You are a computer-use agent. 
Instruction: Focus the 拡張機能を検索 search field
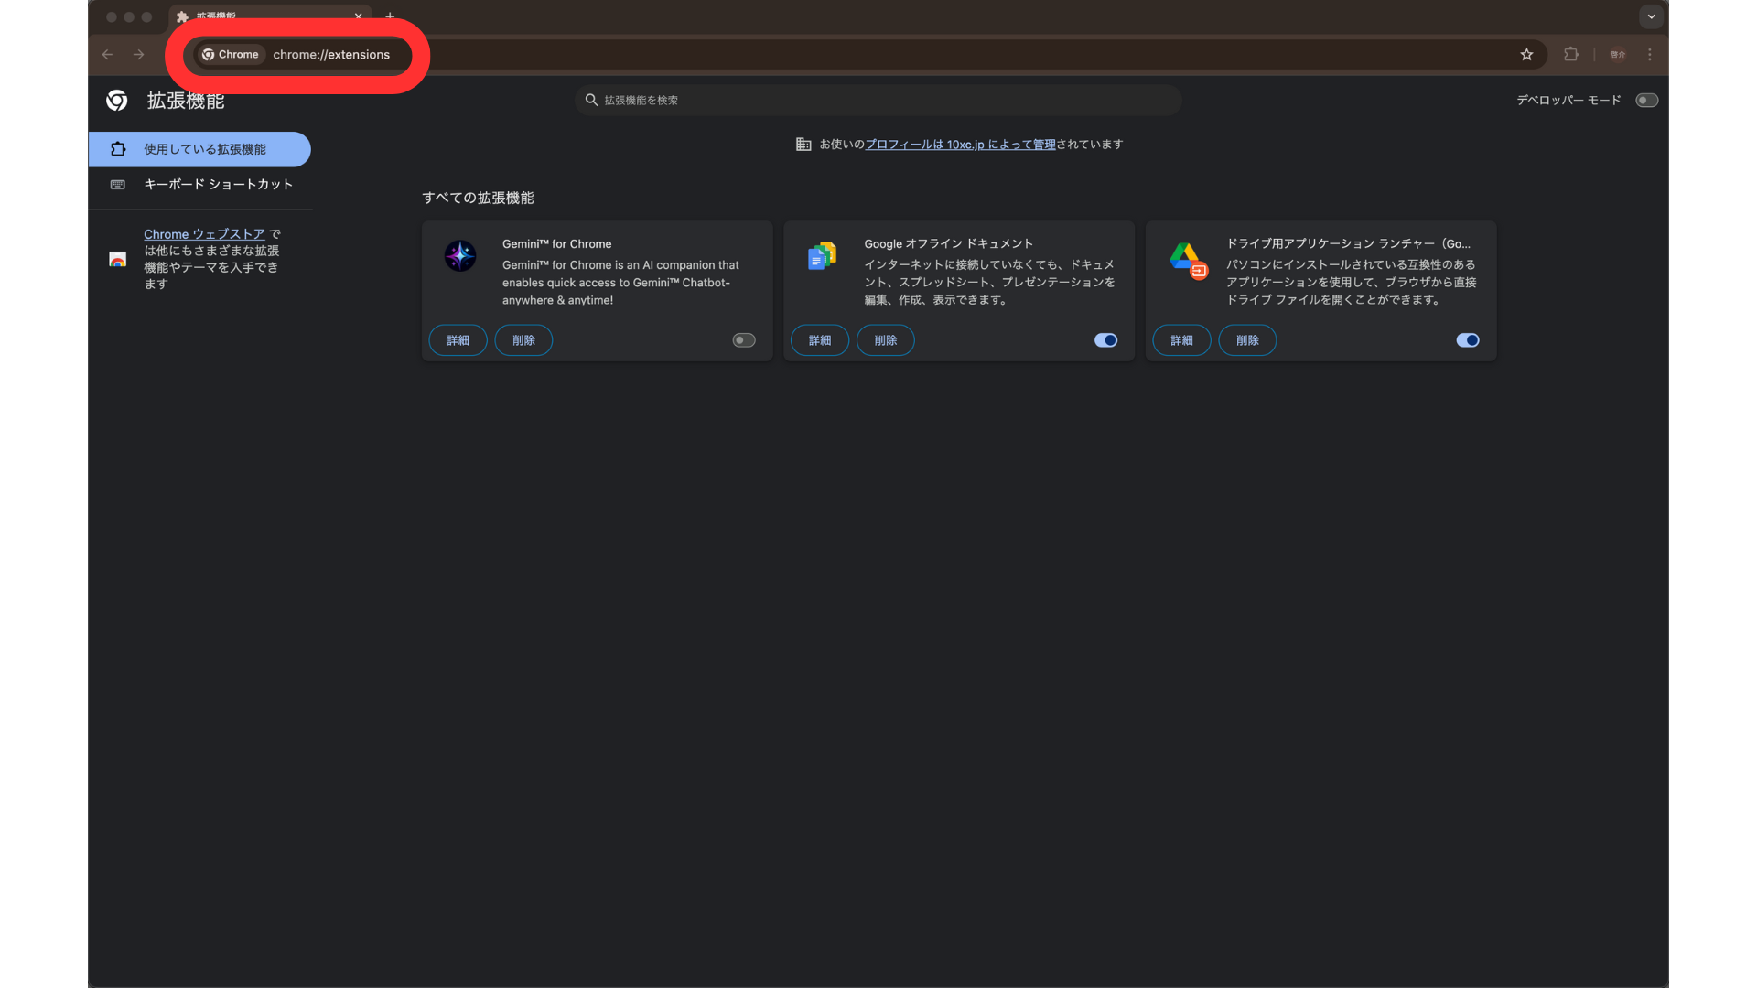[878, 101]
